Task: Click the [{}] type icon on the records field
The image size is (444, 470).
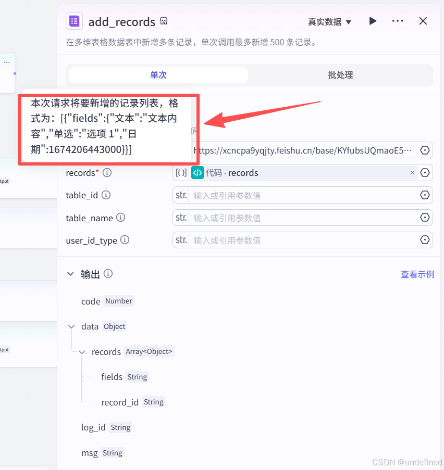Action: [180, 172]
